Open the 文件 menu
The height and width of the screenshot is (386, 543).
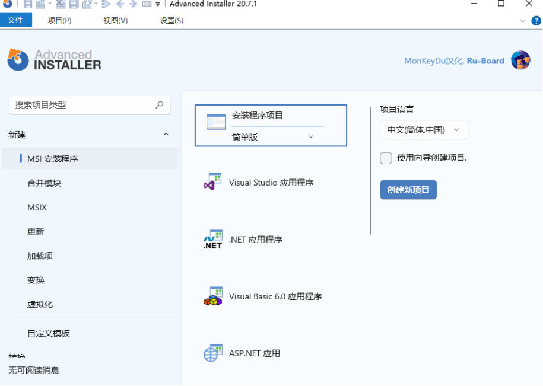[16, 20]
